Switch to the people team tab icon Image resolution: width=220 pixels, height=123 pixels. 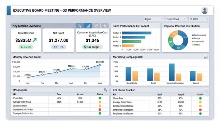tap(96, 26)
